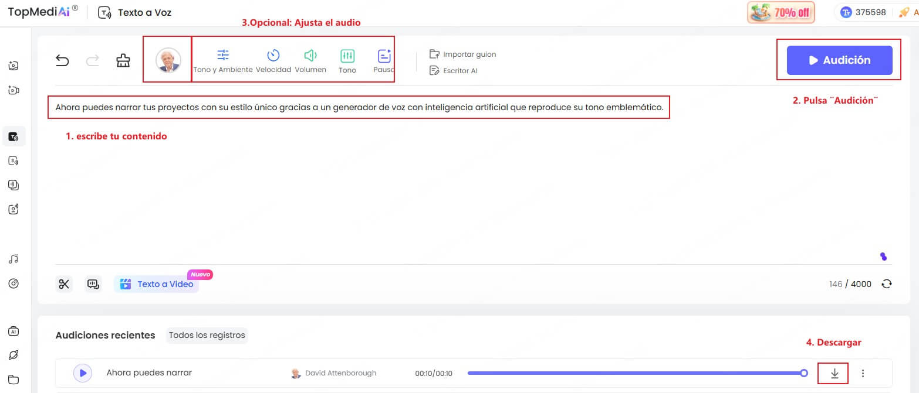
Task: Click the David Attenborough voice label
Action: [334, 373]
